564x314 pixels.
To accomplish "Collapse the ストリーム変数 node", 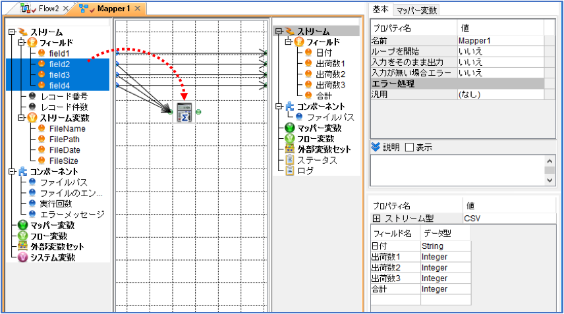I will click(x=22, y=117).
